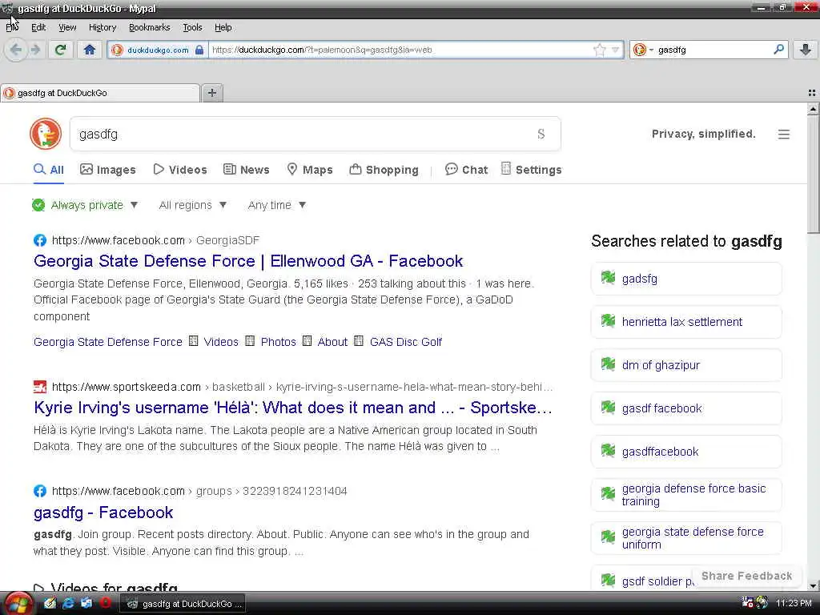Viewport: 820px width, 615px height.
Task: Open the View menu
Action: tap(67, 27)
